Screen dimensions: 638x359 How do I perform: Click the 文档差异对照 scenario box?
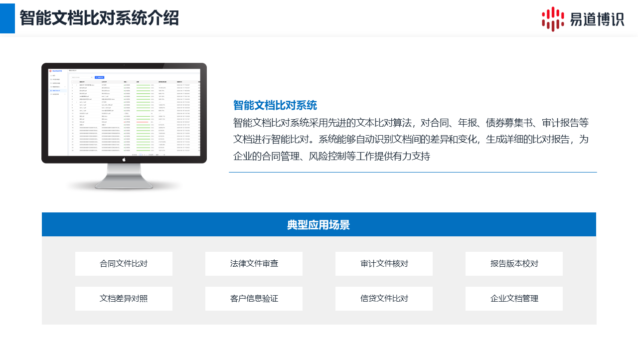coord(124,299)
